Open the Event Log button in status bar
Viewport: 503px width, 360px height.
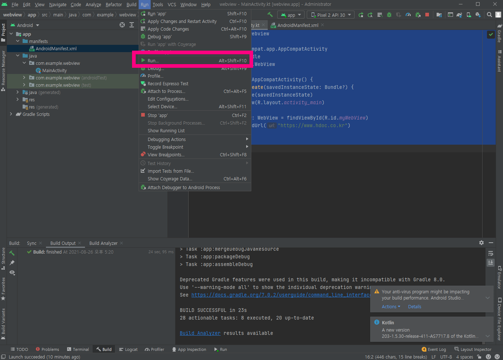click(434, 349)
